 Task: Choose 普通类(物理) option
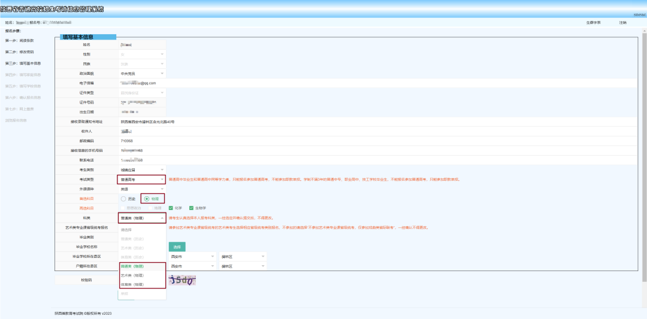pyautogui.click(x=142, y=266)
